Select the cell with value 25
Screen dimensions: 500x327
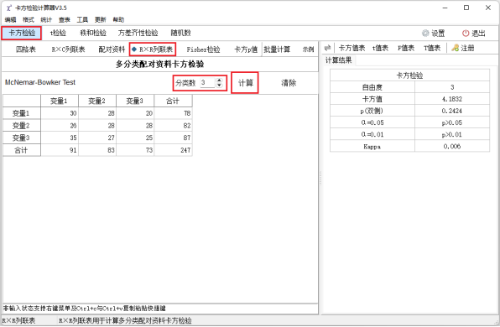(x=135, y=138)
